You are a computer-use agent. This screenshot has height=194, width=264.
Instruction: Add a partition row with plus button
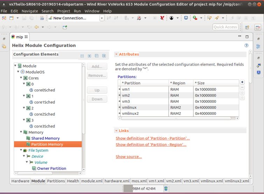click(x=242, y=82)
